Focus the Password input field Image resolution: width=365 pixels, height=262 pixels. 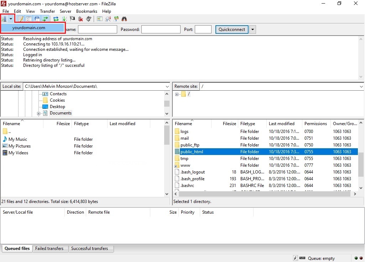(x=161, y=30)
